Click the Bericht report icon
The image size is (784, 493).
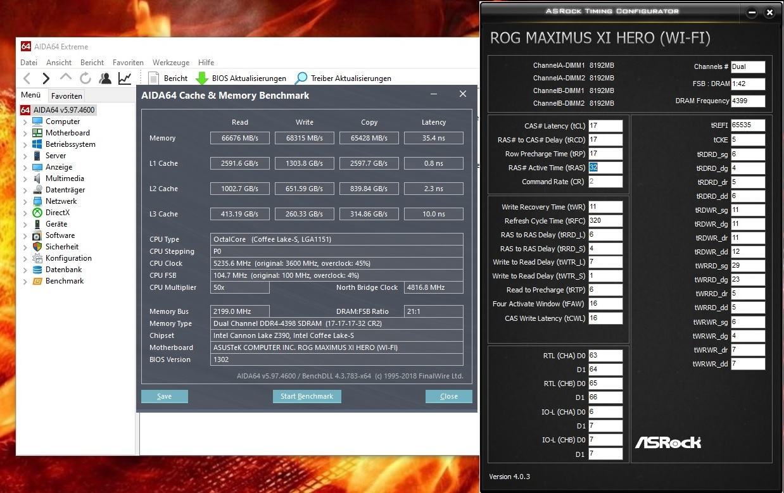pos(153,78)
